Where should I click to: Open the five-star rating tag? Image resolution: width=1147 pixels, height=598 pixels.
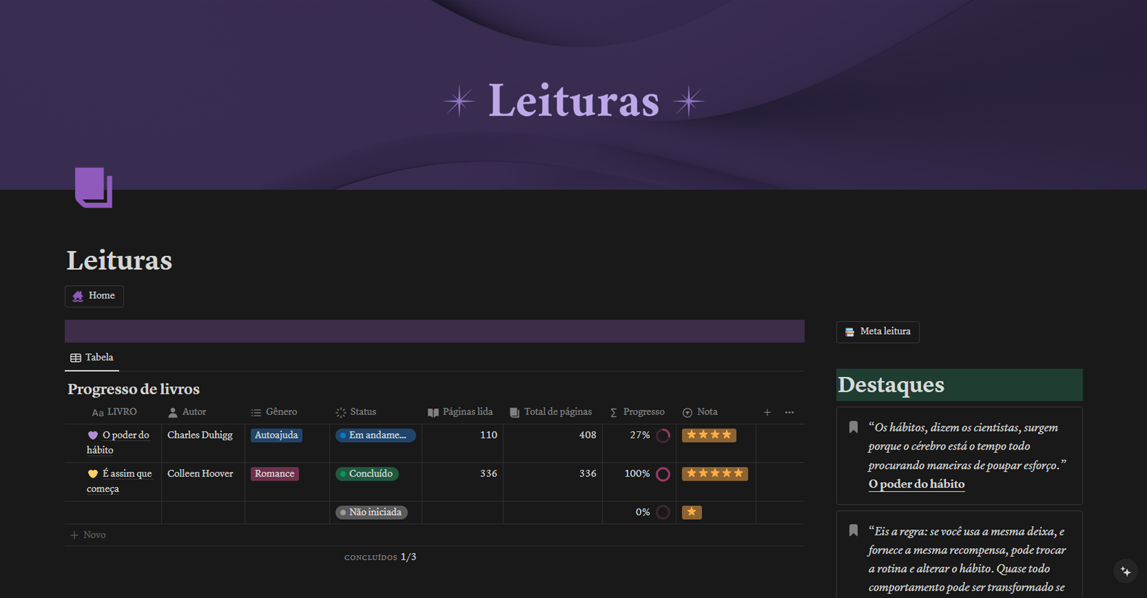(715, 474)
